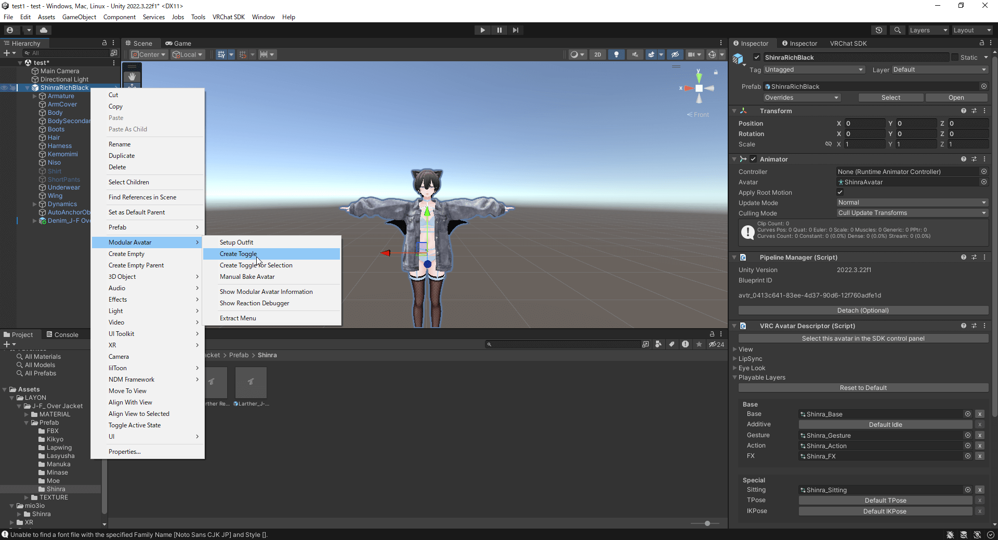Viewport: 998px width, 540px height.
Task: Click Detach (Optional) button
Action: [x=863, y=310]
